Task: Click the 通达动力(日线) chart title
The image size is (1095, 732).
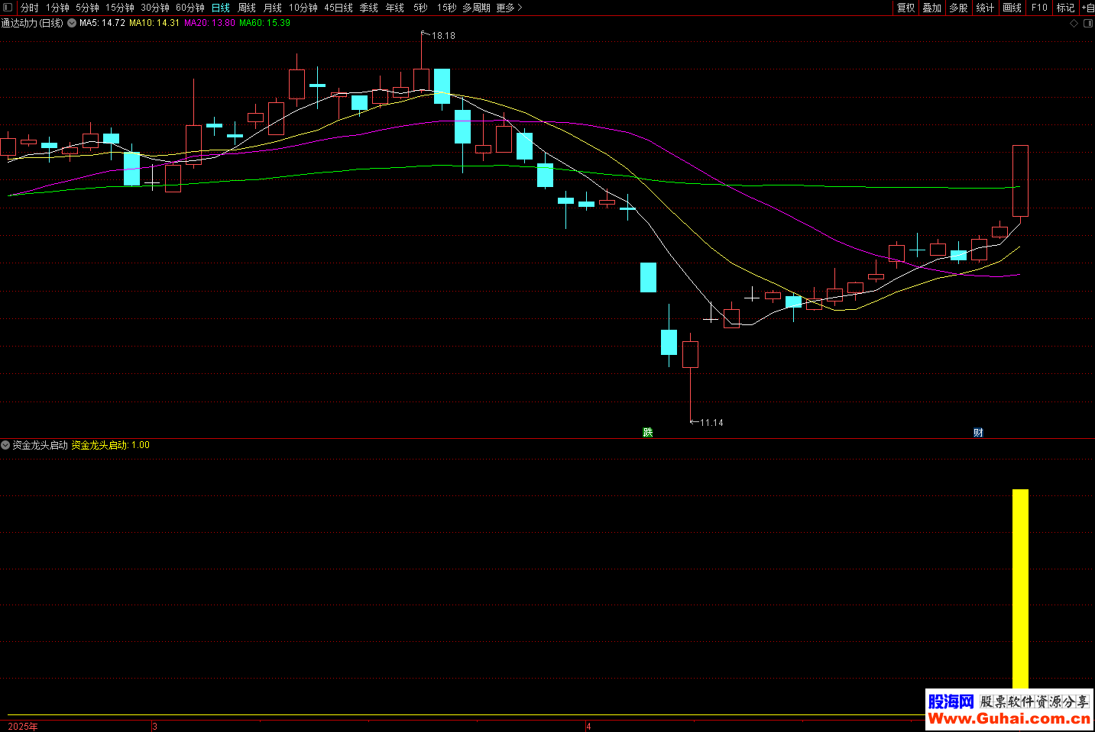Action: click(x=32, y=23)
